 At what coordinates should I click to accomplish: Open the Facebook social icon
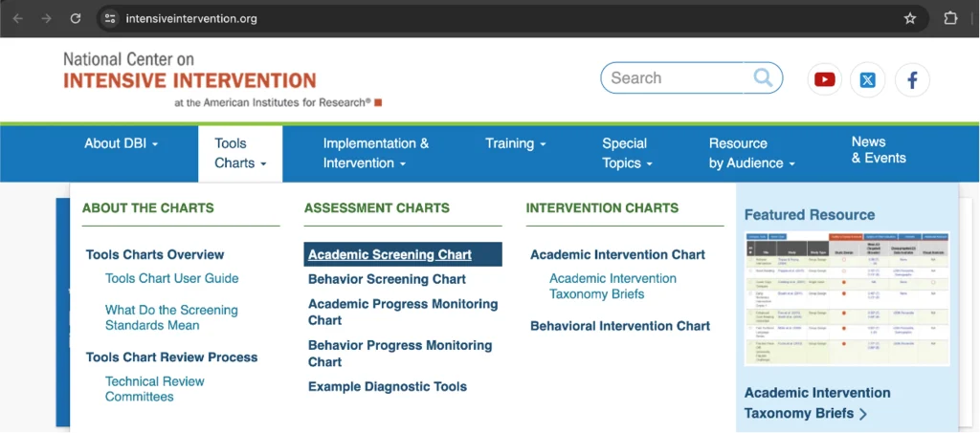tap(912, 80)
